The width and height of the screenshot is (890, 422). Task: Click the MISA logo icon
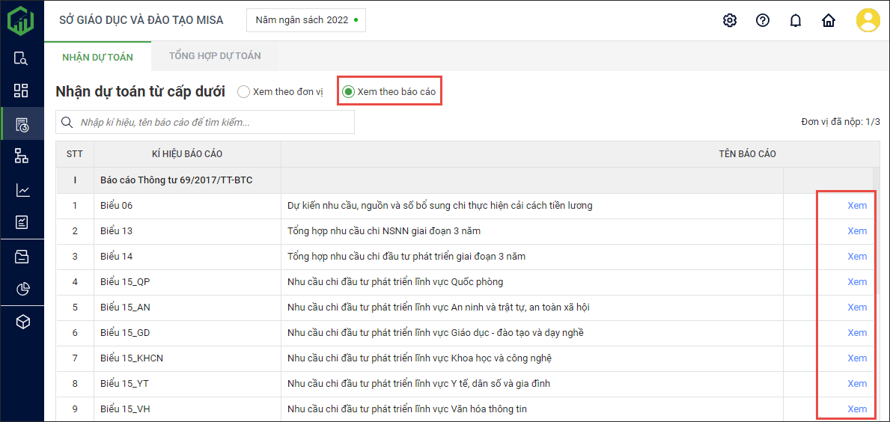pyautogui.click(x=21, y=20)
